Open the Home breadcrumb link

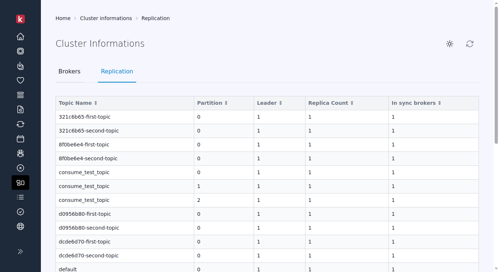click(x=63, y=18)
